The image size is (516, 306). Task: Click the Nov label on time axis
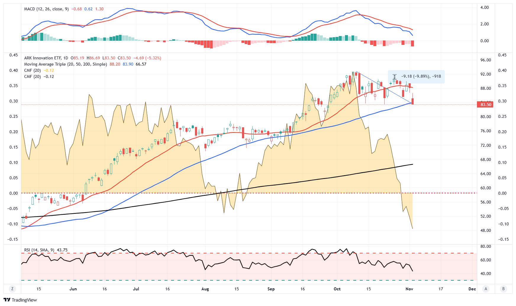click(409, 289)
